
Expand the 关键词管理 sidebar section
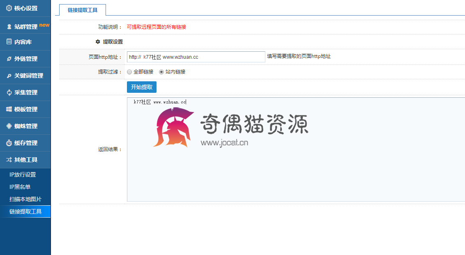25,76
